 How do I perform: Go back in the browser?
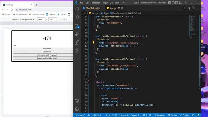click(3, 10)
